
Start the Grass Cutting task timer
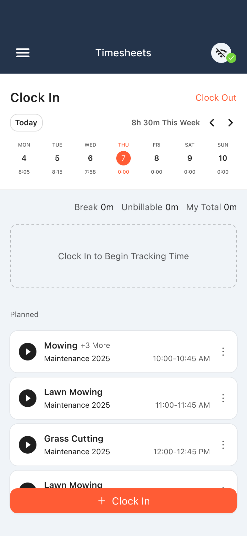(x=28, y=445)
